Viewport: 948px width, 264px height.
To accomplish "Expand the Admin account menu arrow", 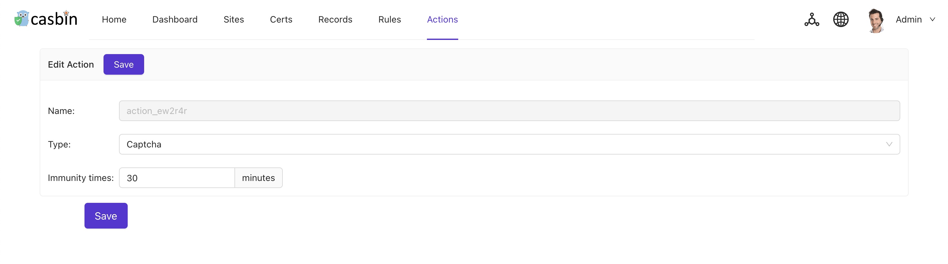I will [x=932, y=20].
